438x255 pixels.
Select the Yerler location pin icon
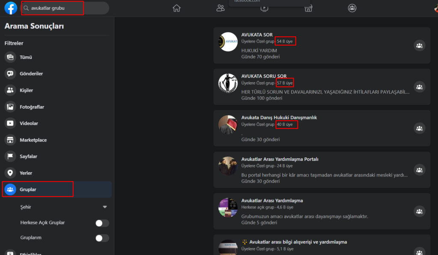pos(10,173)
